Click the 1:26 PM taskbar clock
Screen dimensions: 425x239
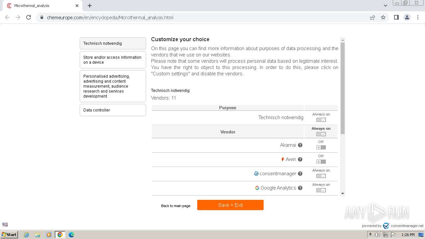point(408,235)
